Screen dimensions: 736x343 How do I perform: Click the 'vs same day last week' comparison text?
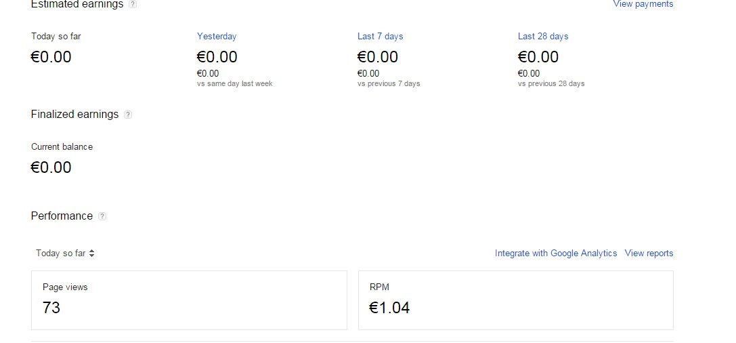click(234, 84)
